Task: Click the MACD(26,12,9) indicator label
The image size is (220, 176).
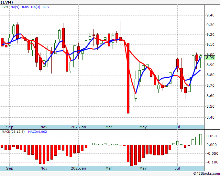Action: click(x=13, y=132)
